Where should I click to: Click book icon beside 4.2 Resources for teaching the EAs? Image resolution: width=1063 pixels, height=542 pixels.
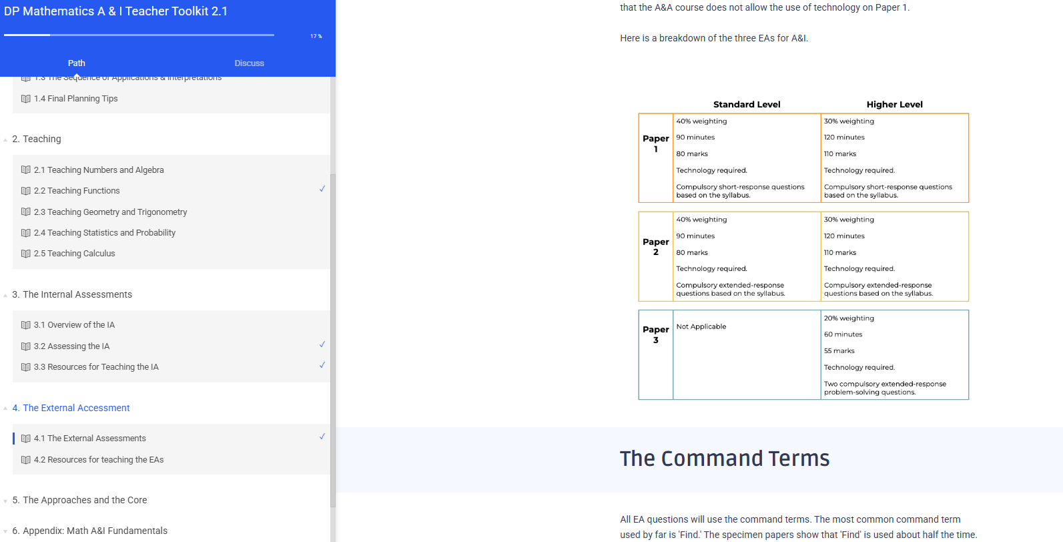[25, 460]
